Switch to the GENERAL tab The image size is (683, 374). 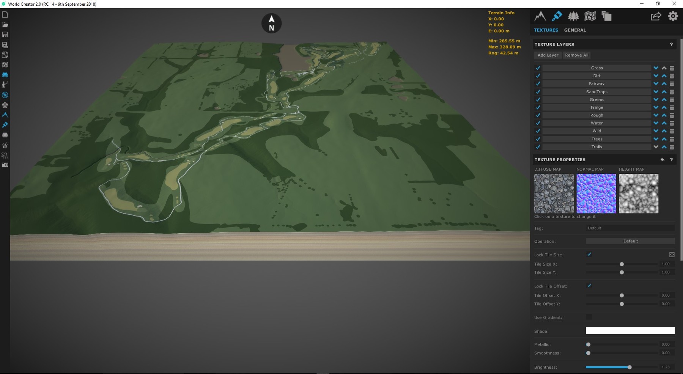tap(575, 30)
